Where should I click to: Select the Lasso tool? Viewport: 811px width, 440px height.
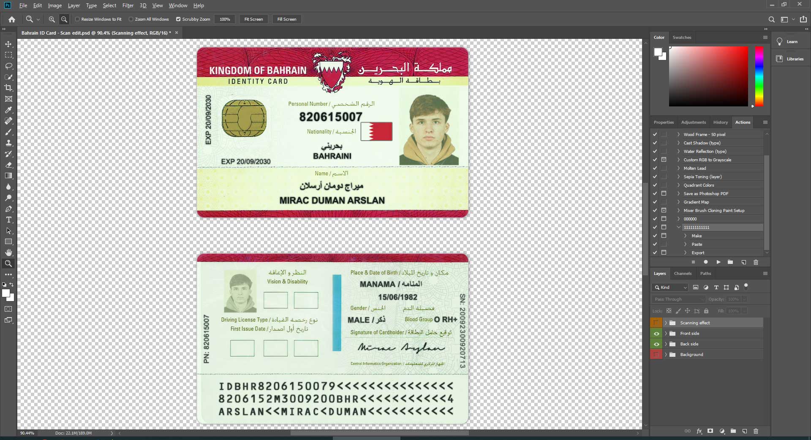(8, 66)
